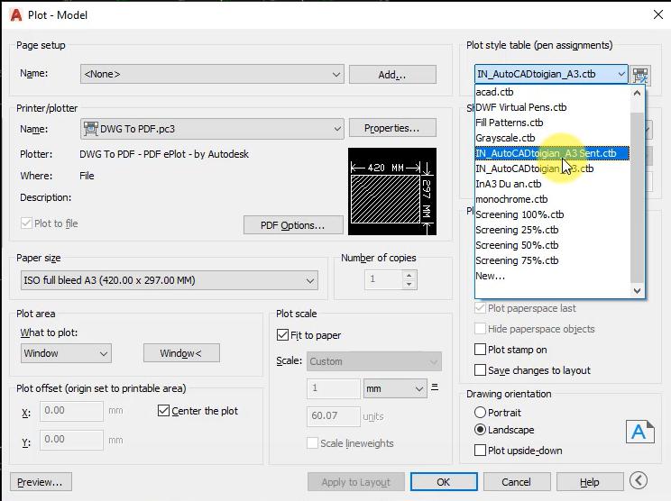The width and height of the screenshot is (671, 501).
Task: Click the plot style list scrollbar thumb
Action: click(x=638, y=197)
